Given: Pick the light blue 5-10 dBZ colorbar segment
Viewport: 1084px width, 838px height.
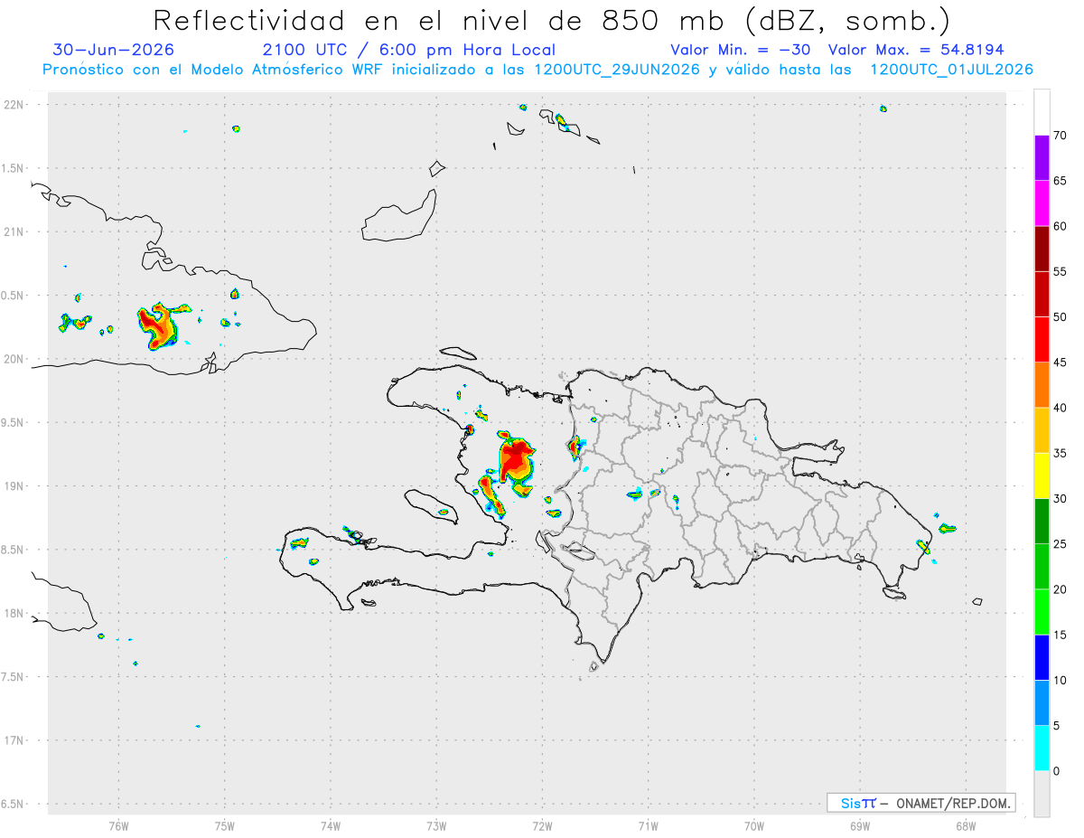Looking at the screenshot, I should coord(1042,703).
